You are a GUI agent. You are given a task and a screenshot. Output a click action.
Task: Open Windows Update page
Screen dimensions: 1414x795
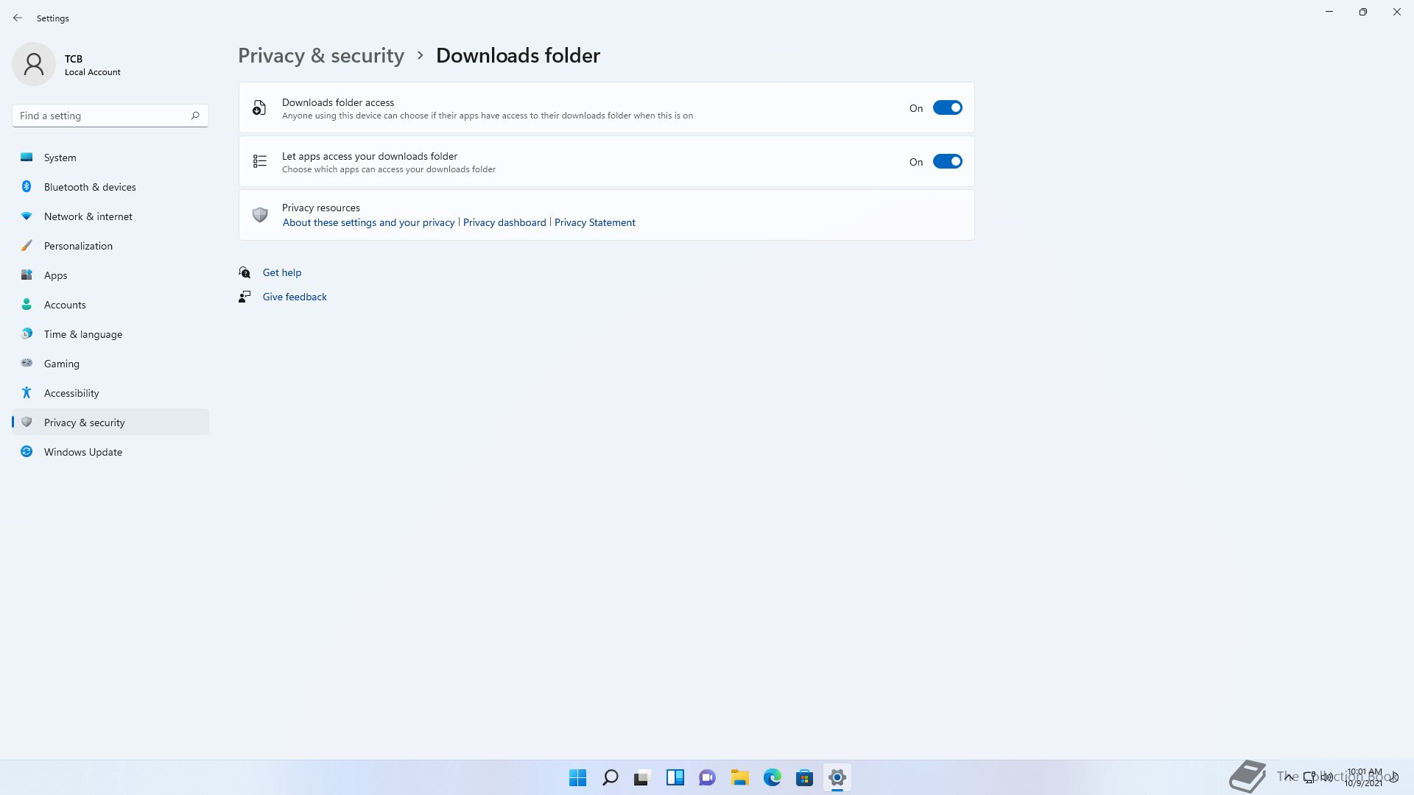82,452
